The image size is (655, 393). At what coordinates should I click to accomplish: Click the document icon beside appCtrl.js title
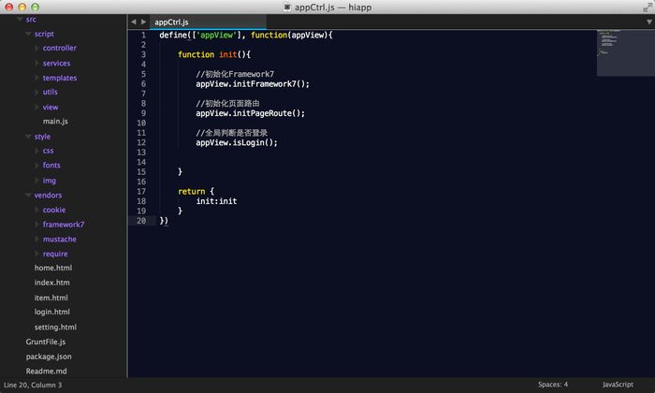(x=287, y=7)
